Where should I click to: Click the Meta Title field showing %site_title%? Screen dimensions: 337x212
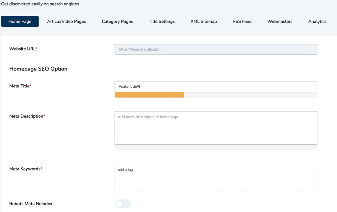coord(216,86)
